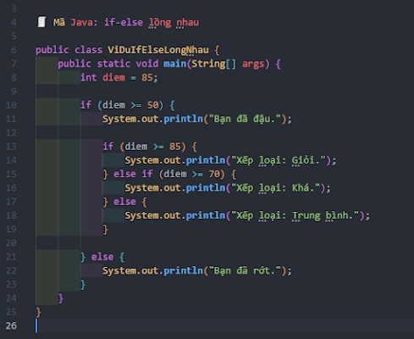Place cursor on the main method name
Image resolution: width=414 pixels, height=339 pixels.
(175, 64)
